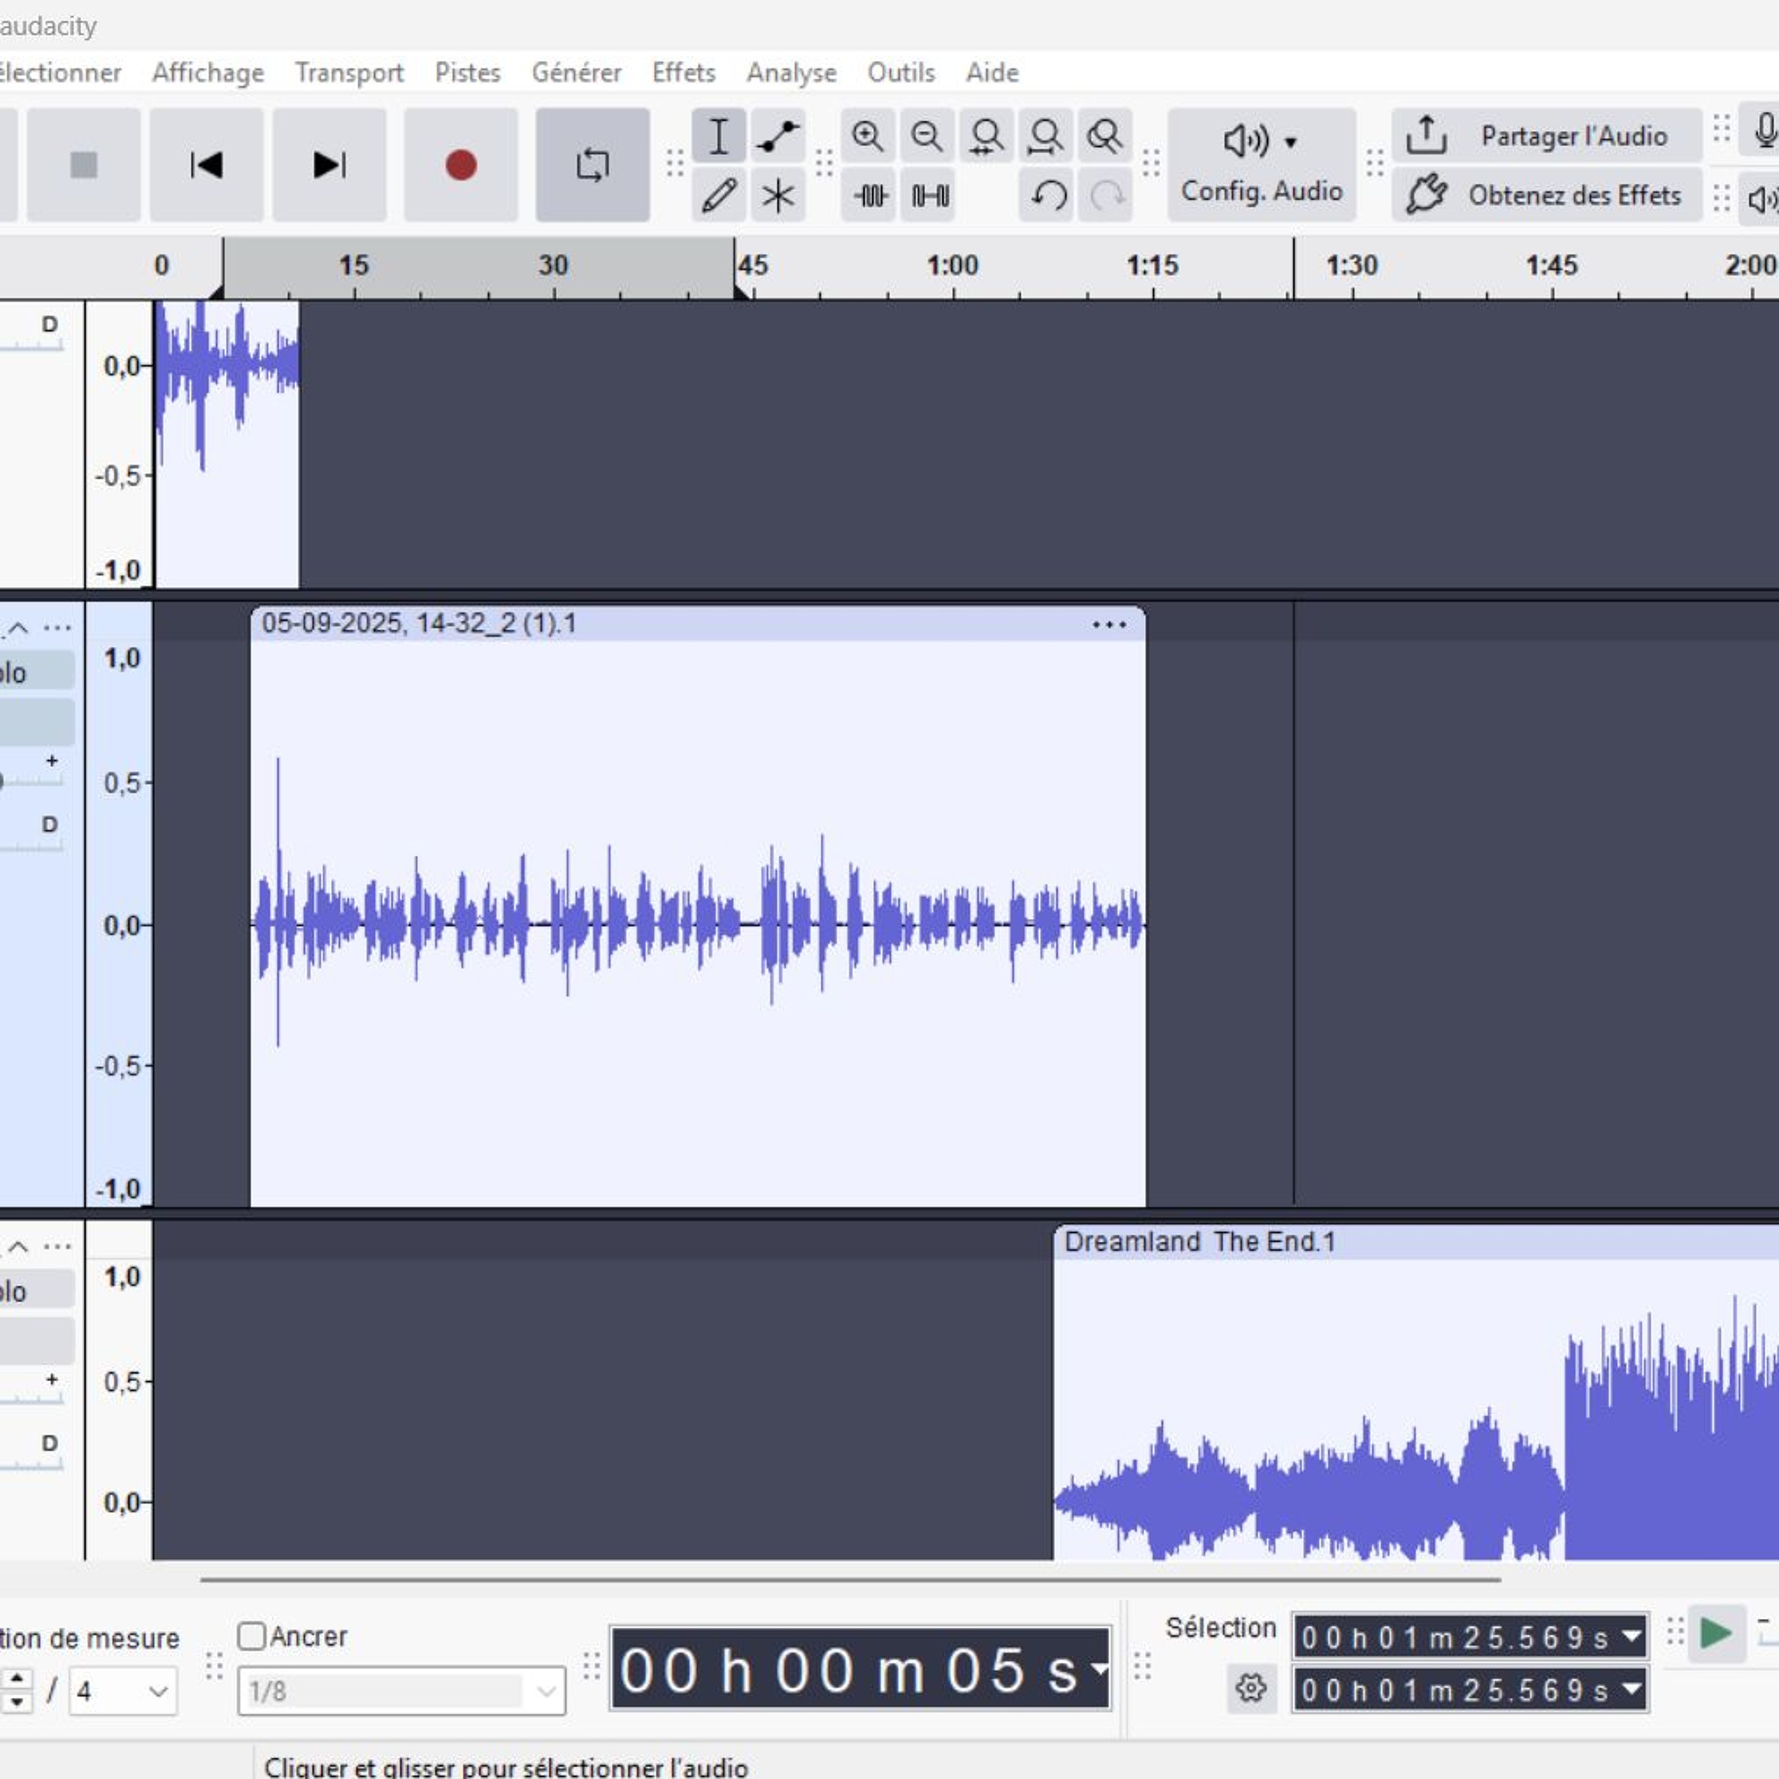The height and width of the screenshot is (1779, 1779).
Task: Open Dreamland track options menu dots
Action: click(x=57, y=1246)
